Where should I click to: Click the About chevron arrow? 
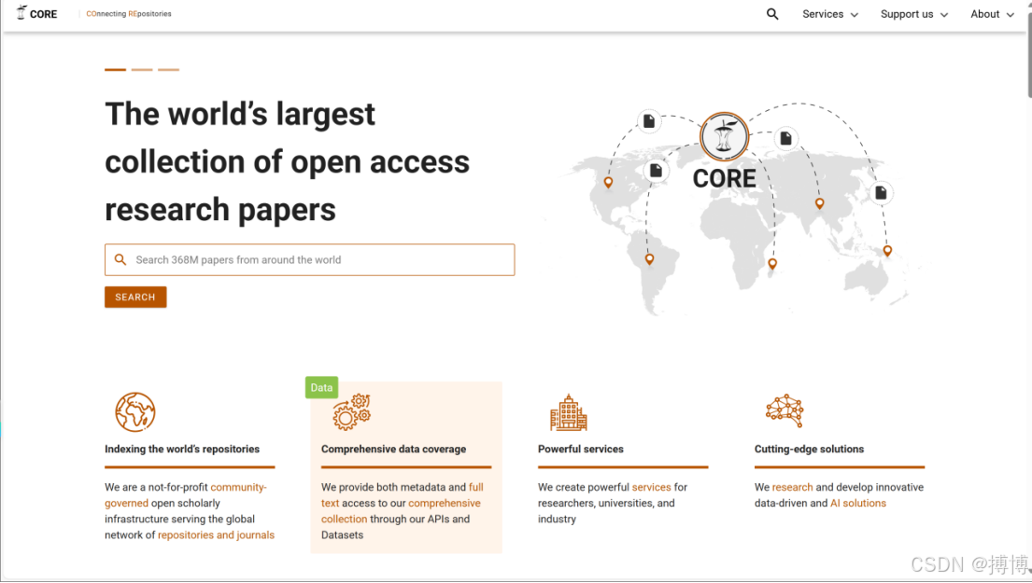1010,15
